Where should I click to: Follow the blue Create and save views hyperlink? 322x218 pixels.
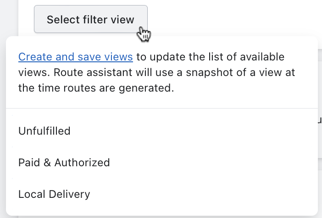(76, 57)
